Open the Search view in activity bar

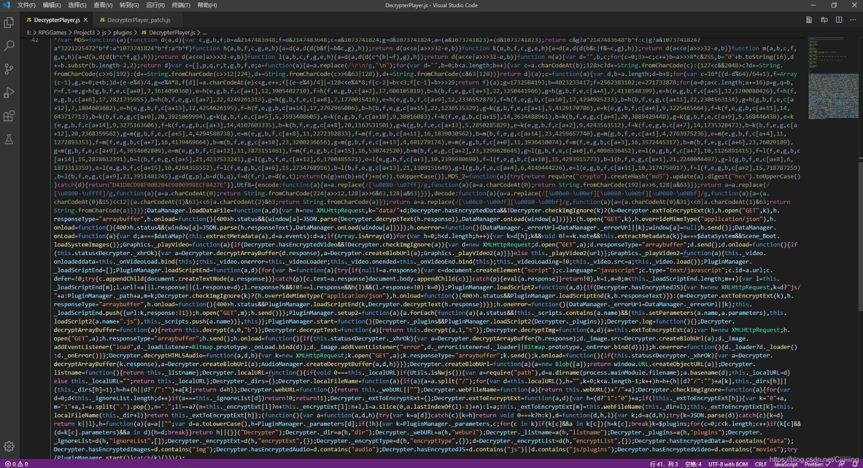tap(9, 46)
